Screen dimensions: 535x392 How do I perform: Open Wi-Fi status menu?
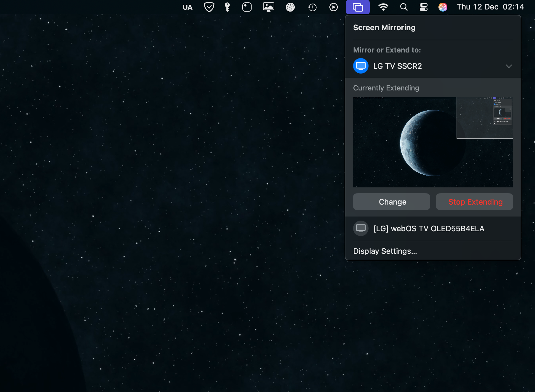click(x=383, y=7)
